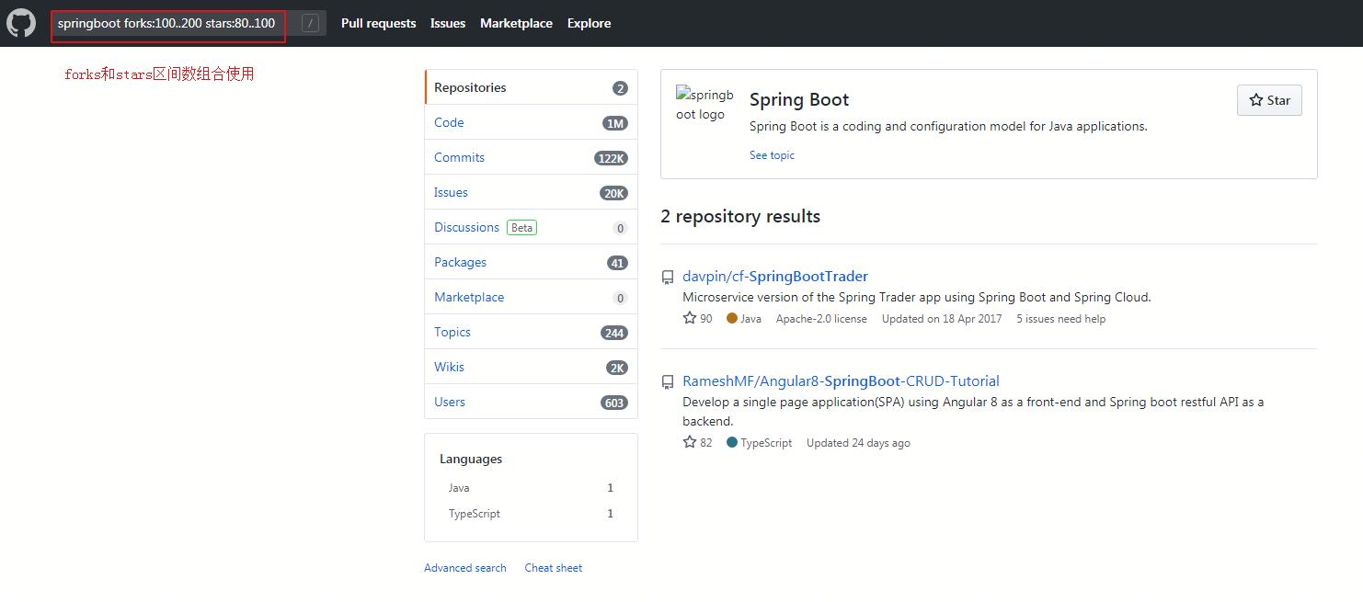Open Marketplace in the top navigation bar
The image size is (1363, 602).
point(516,23)
